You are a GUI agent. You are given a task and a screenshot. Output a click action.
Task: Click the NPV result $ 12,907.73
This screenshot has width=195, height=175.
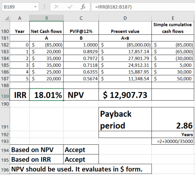pyautogui.click(x=125, y=95)
